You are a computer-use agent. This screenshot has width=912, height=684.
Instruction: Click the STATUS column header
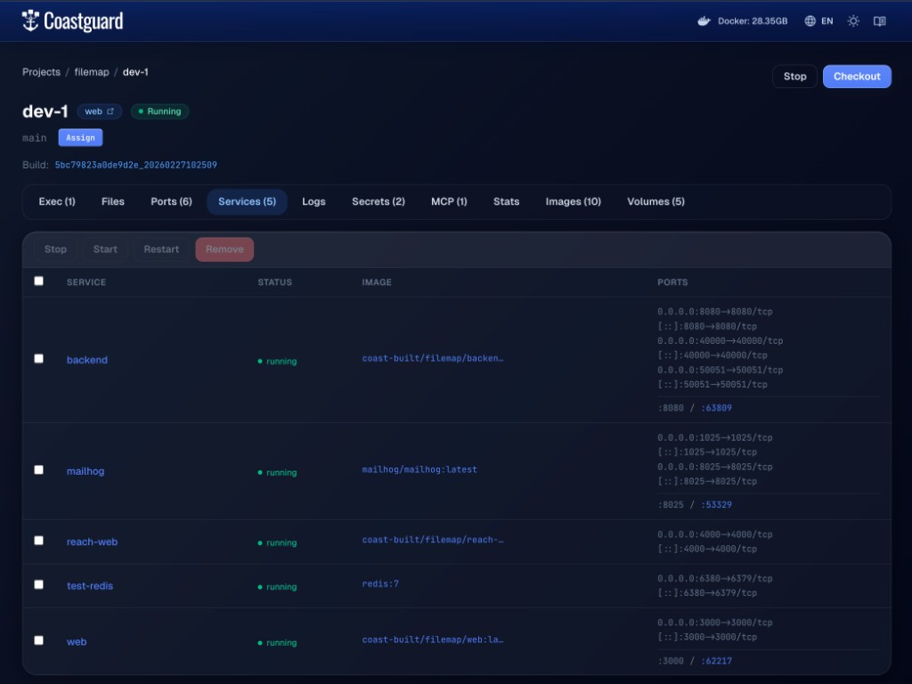(274, 282)
